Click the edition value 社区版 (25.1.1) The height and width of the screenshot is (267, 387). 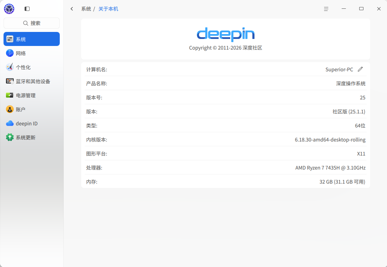[x=349, y=112]
